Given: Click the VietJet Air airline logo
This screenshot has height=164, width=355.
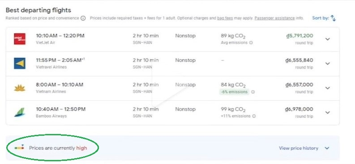Looking at the screenshot, I should [20, 39].
